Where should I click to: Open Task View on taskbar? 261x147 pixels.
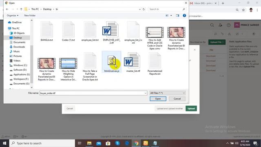(80, 143)
